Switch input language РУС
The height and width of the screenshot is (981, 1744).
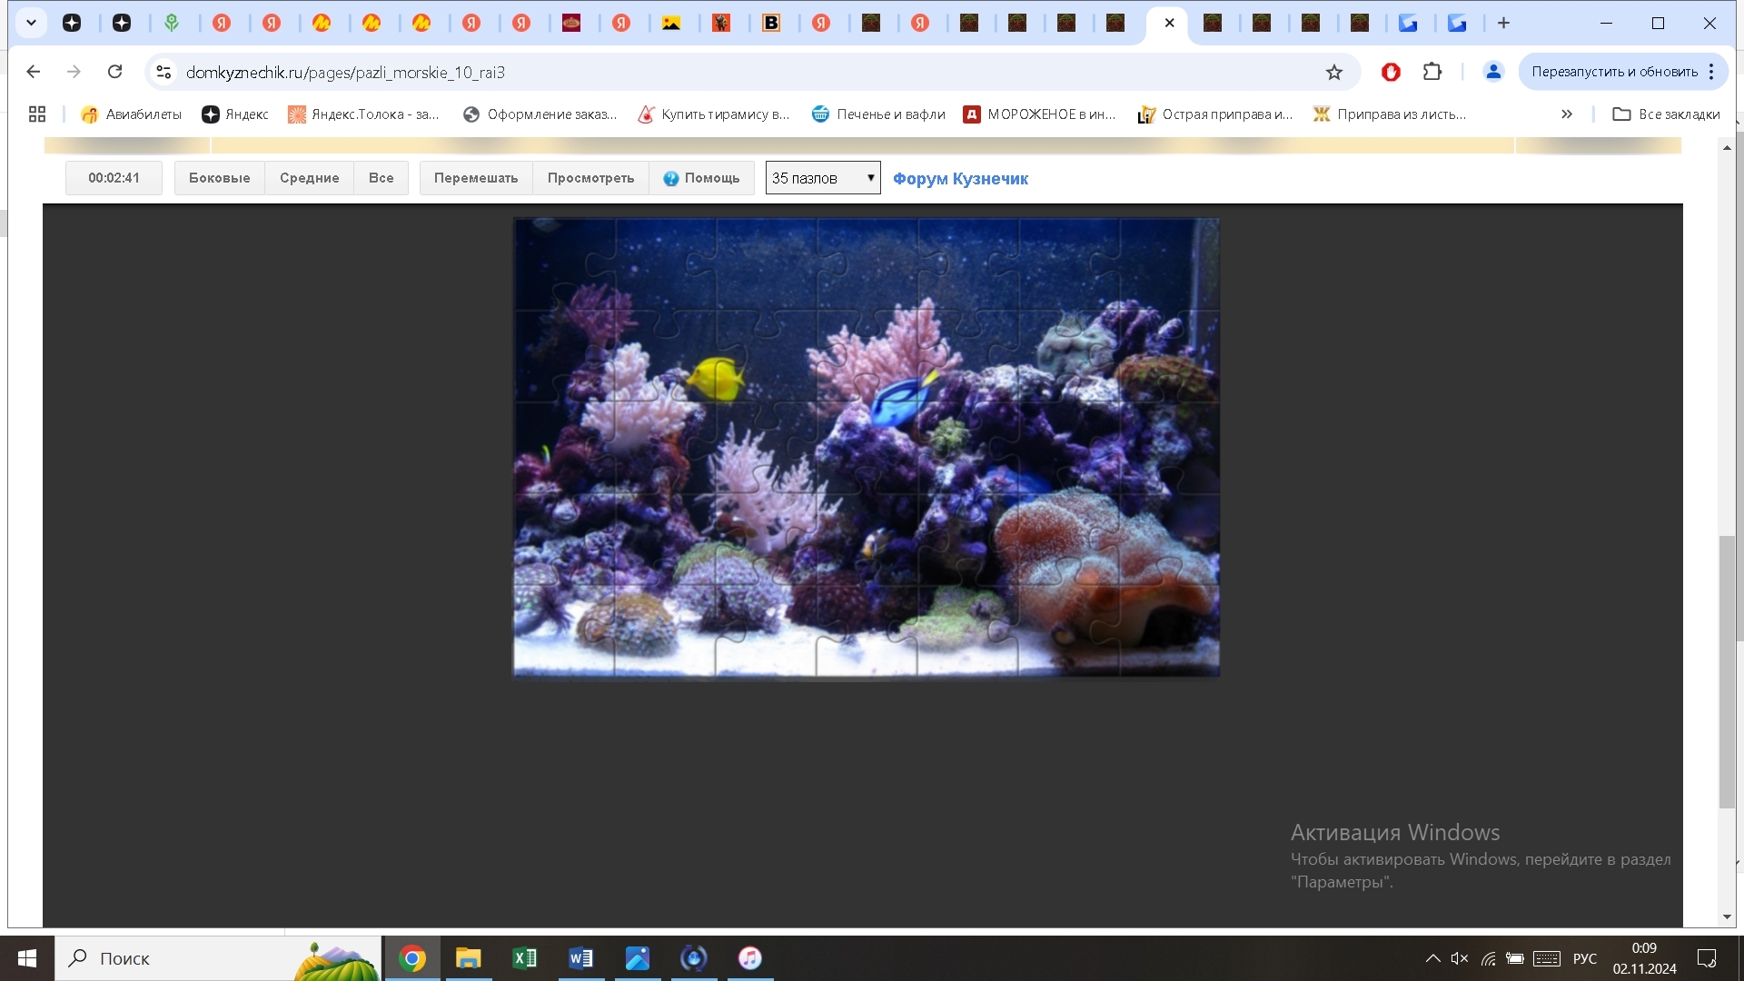1585,958
